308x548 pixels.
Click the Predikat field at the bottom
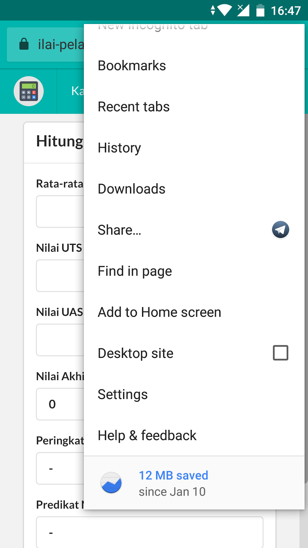tap(150, 532)
